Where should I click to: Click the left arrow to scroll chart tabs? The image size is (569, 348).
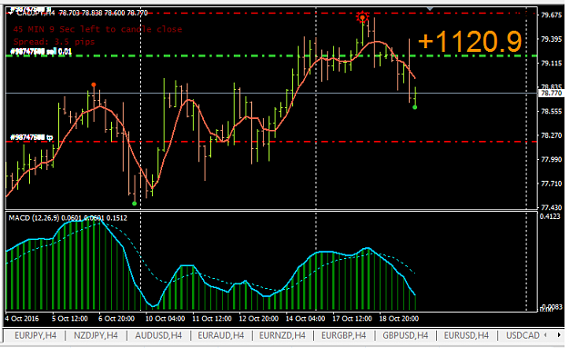545,335
